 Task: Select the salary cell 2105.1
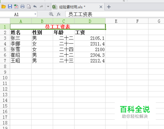(90, 38)
